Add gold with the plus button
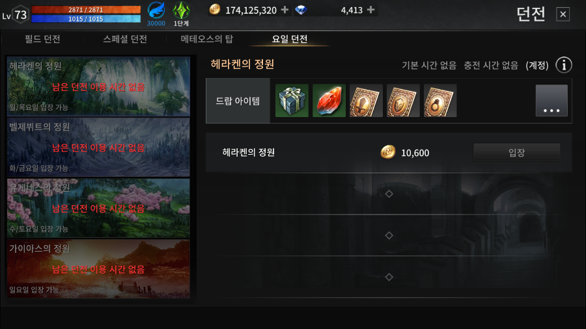586x329 pixels. tap(285, 10)
